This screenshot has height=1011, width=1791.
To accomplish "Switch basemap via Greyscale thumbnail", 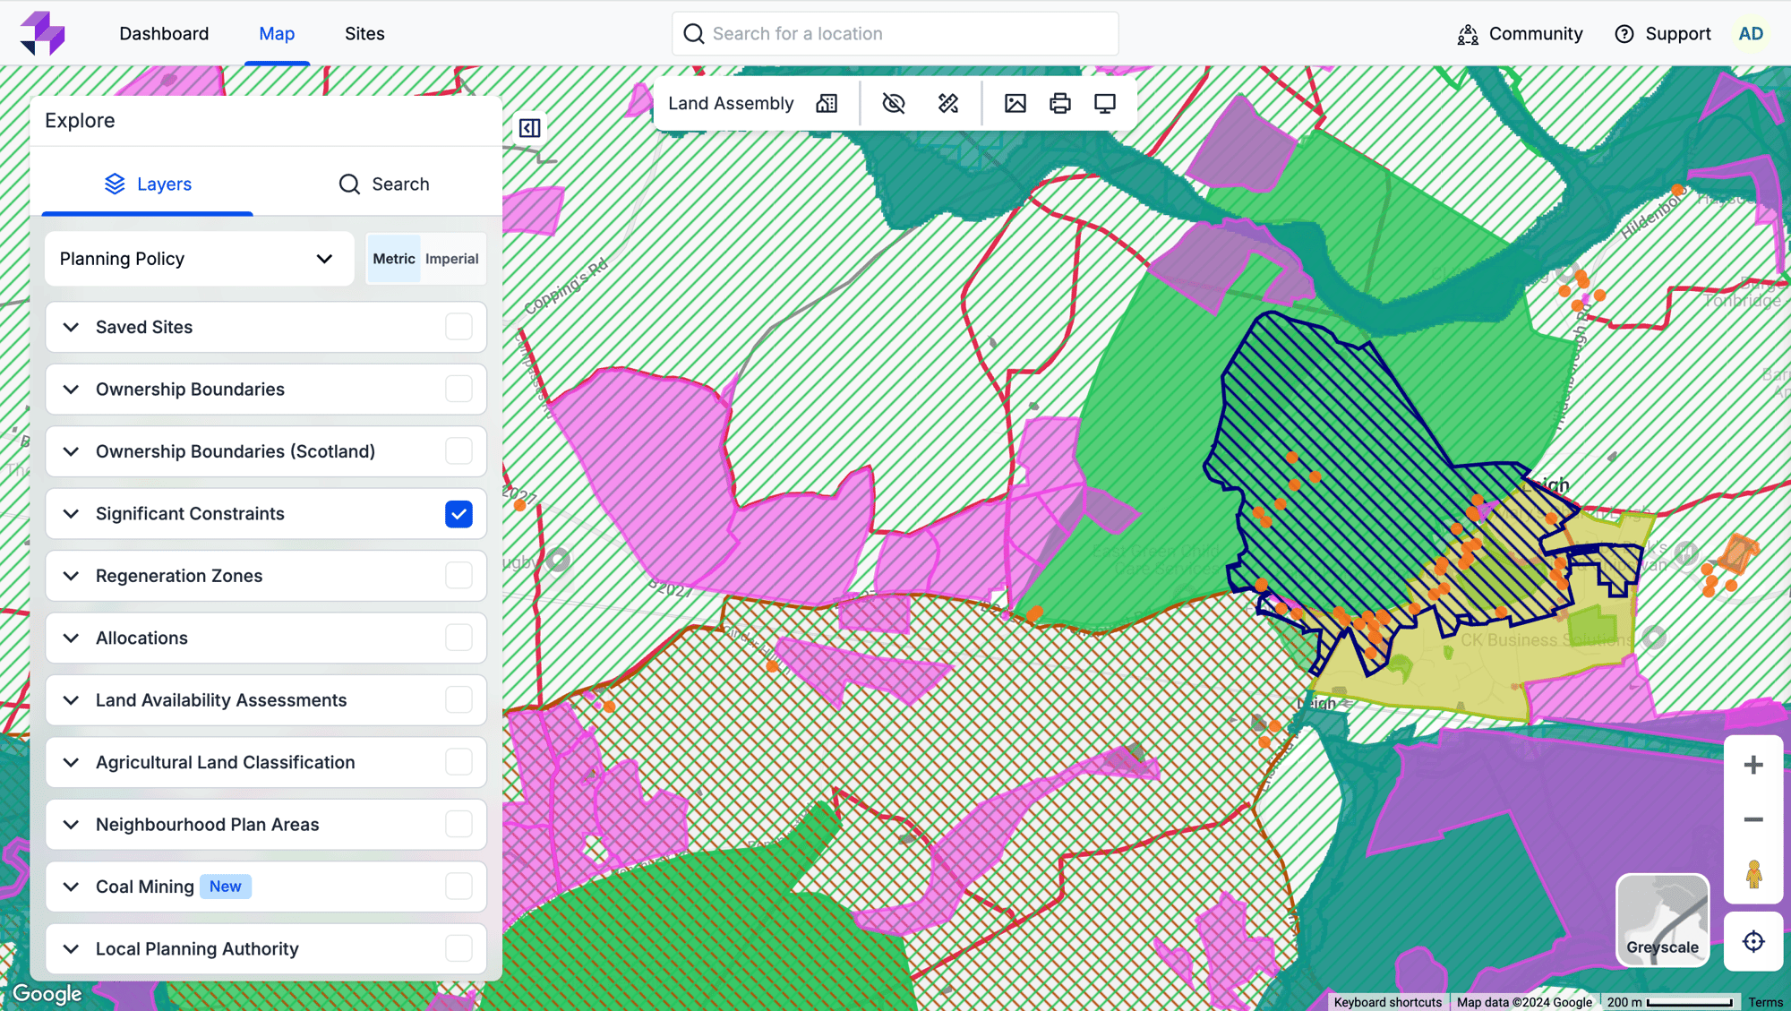I will (x=1662, y=920).
